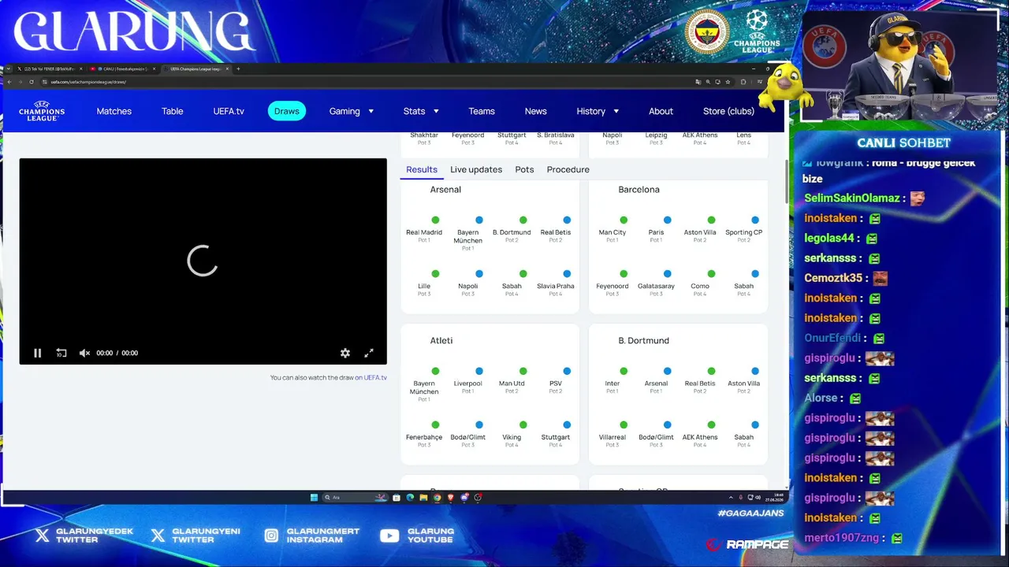1009x567 pixels.
Task: Open the About page
Action: click(661, 111)
